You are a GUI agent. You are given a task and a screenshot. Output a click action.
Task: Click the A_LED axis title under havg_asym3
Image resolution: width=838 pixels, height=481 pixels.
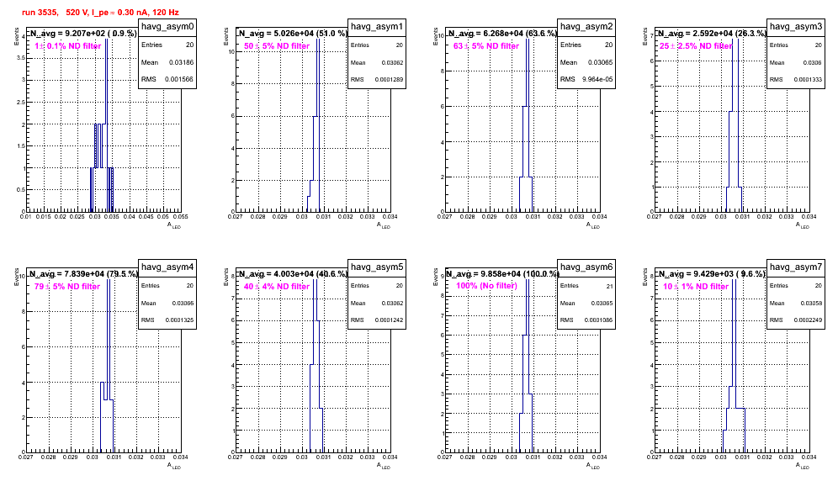[x=803, y=225]
